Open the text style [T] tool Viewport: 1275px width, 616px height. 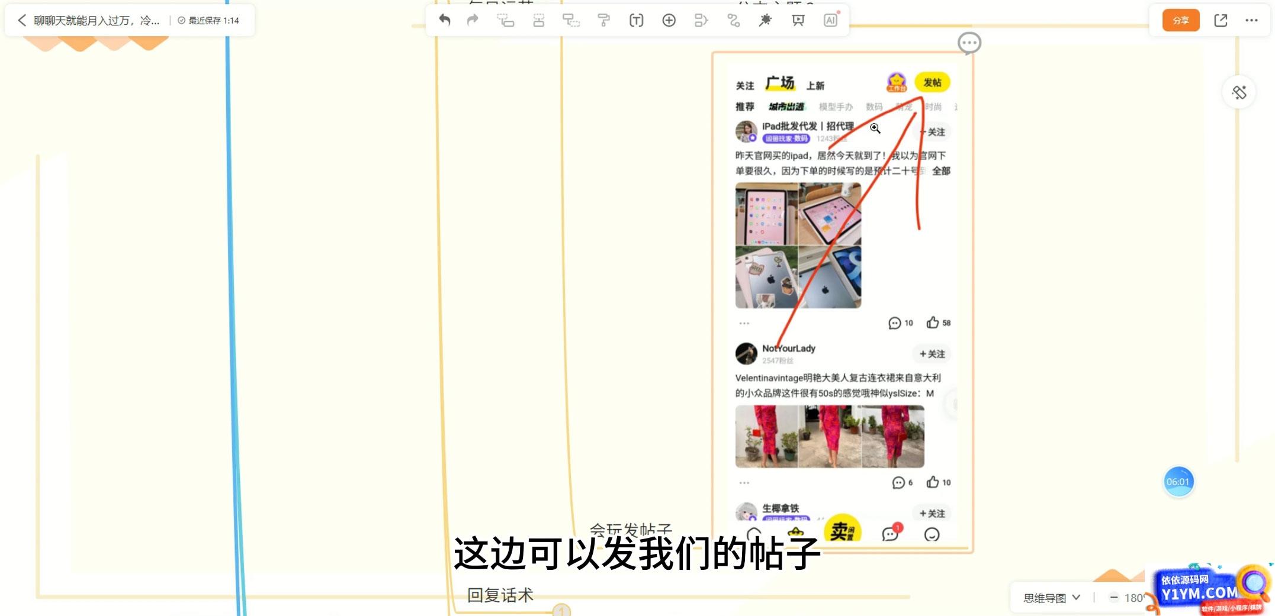636,21
